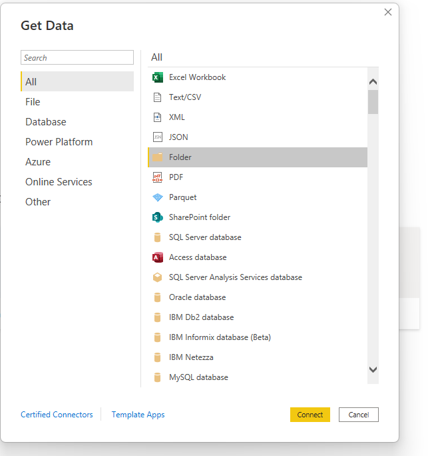Click the Text/CSV document icon
This screenshot has height=456, width=428.
[x=157, y=97]
